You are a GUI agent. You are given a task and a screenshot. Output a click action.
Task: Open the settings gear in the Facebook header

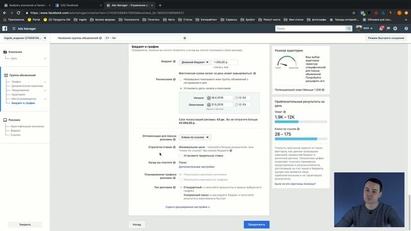coord(395,28)
